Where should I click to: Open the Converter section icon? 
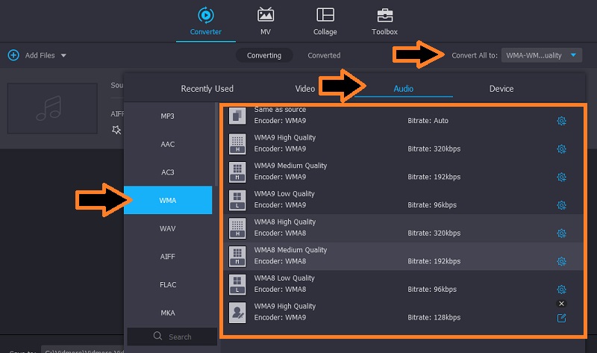point(204,16)
